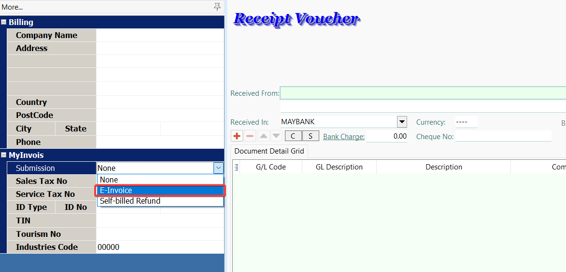Choose Self-billed Refund option

click(x=160, y=201)
